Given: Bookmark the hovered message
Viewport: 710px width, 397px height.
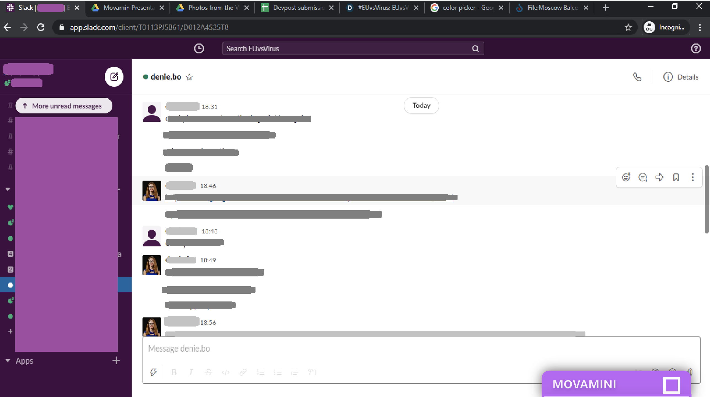Looking at the screenshot, I should [676, 177].
